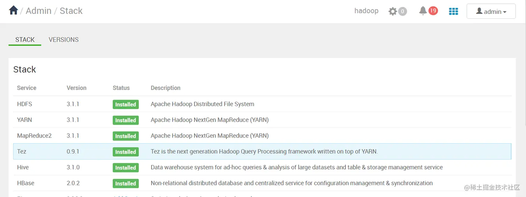Image resolution: width=526 pixels, height=197 pixels.
Task: Open the views grid icon
Action: (453, 11)
